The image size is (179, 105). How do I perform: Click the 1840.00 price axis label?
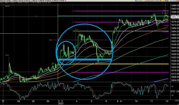[x=175, y=51]
